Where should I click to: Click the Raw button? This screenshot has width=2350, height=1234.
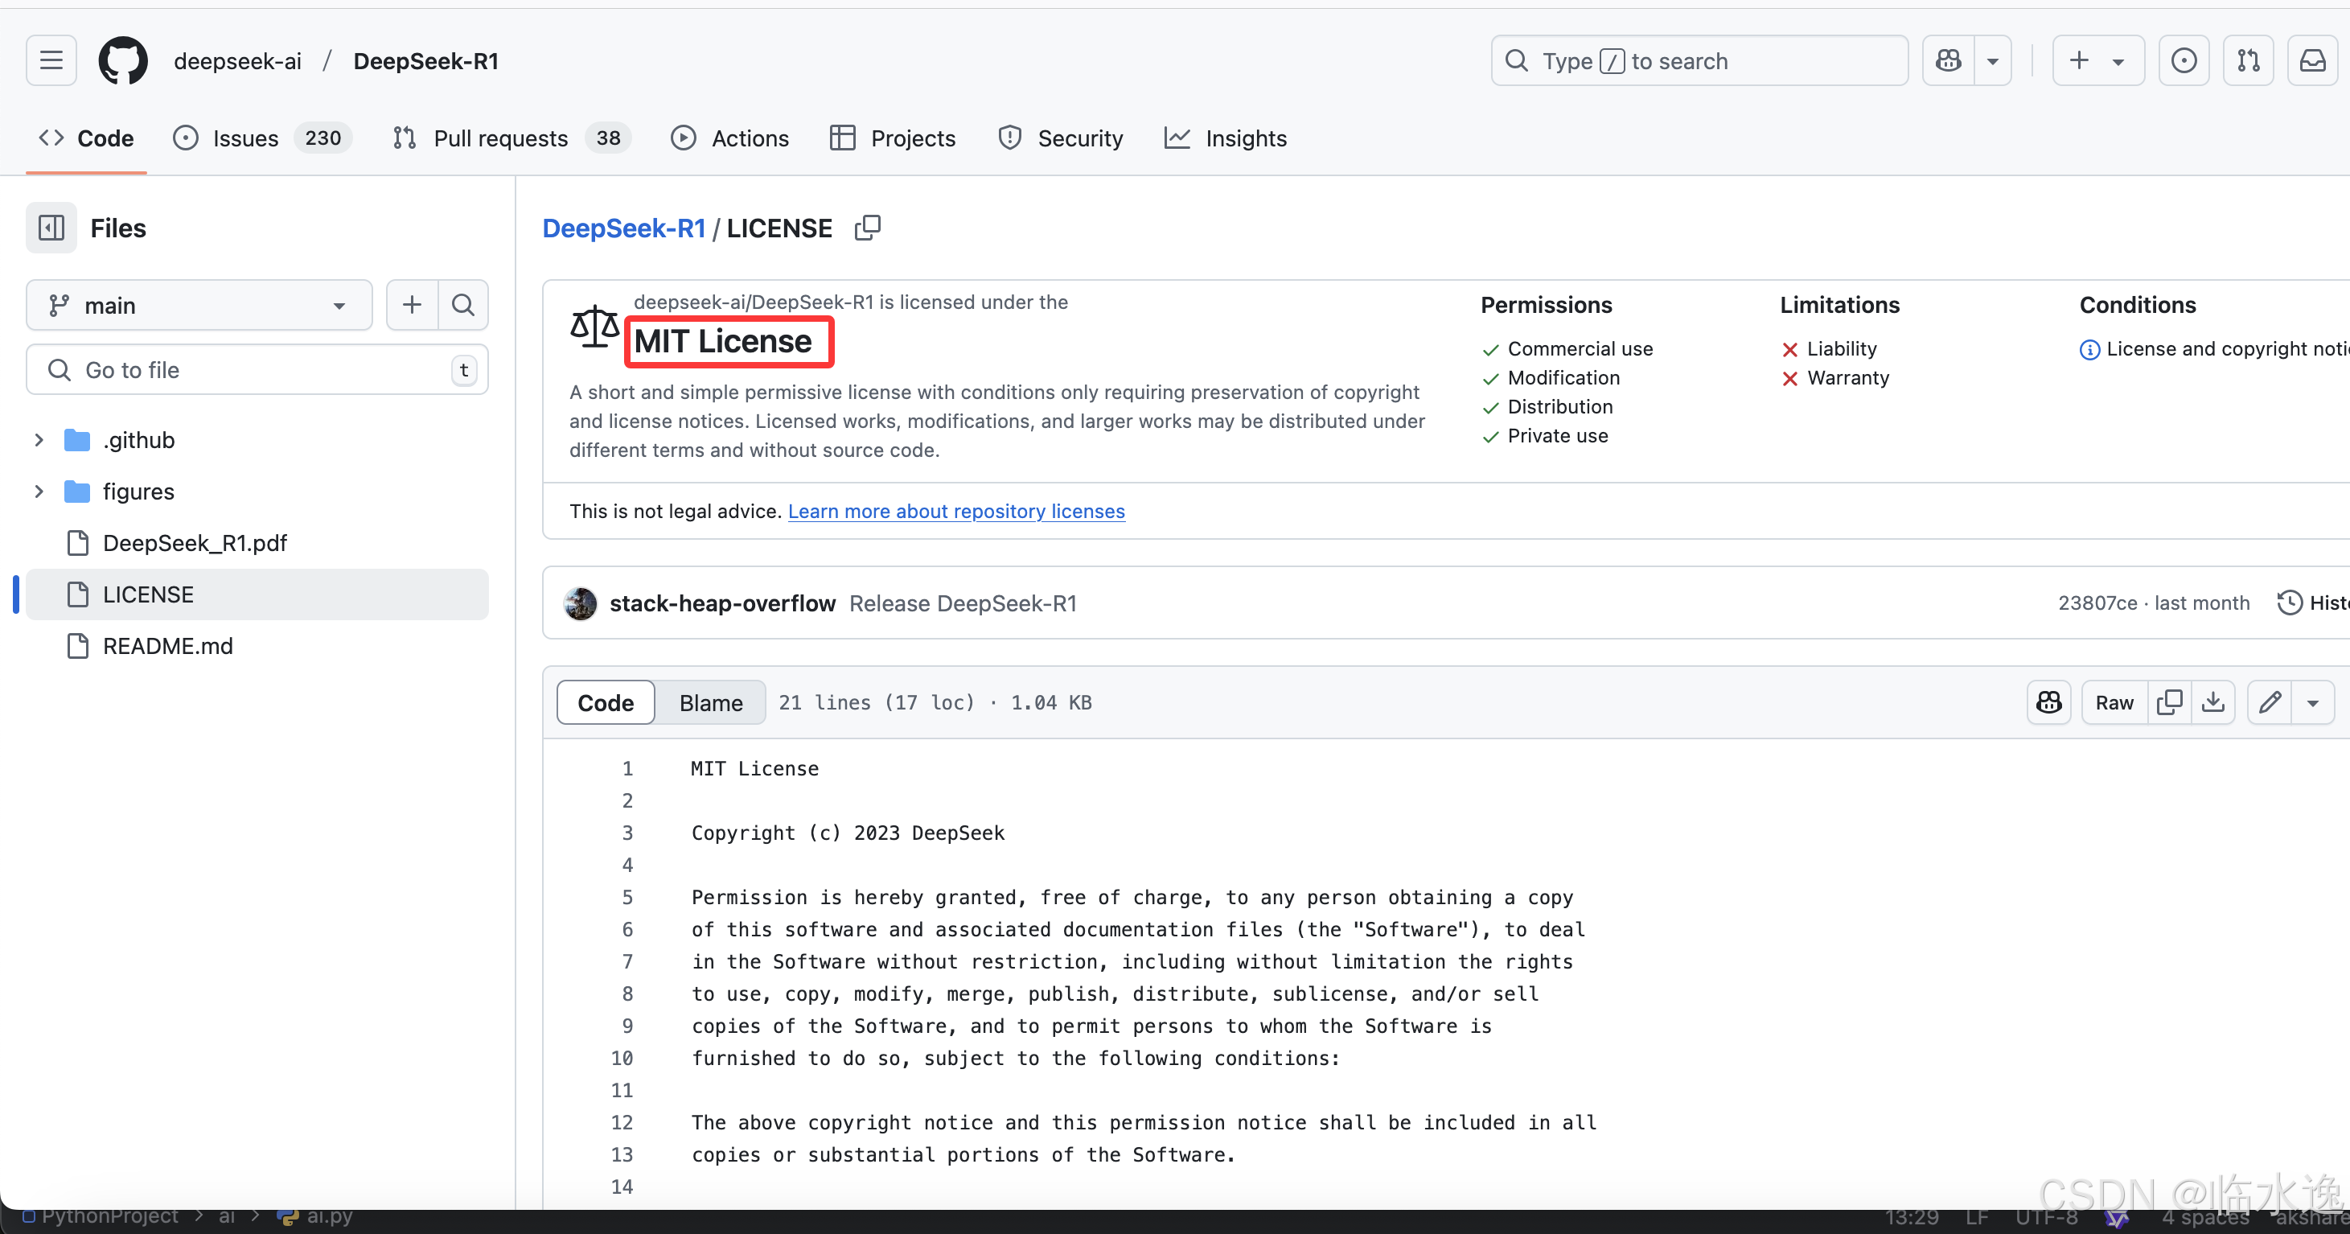coord(2114,702)
